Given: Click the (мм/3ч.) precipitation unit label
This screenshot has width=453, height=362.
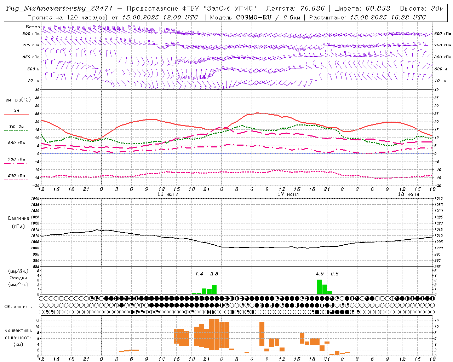Looking at the screenshot, I should [18, 271].
